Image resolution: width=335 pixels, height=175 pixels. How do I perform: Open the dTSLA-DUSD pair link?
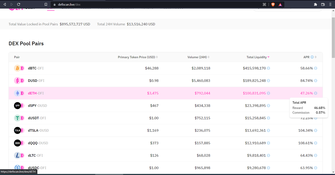[x=38, y=130]
